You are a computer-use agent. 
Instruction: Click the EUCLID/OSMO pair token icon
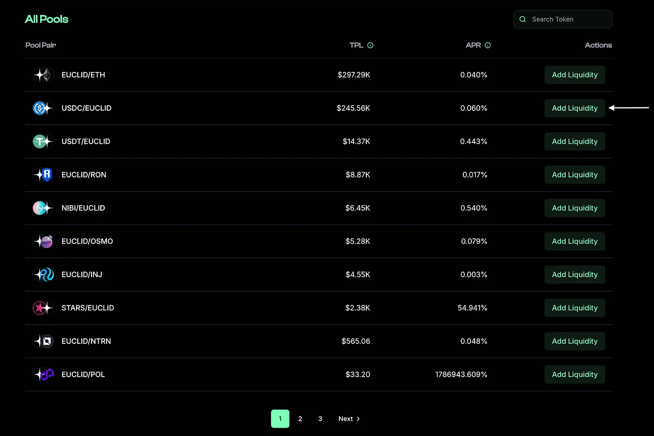coord(43,241)
